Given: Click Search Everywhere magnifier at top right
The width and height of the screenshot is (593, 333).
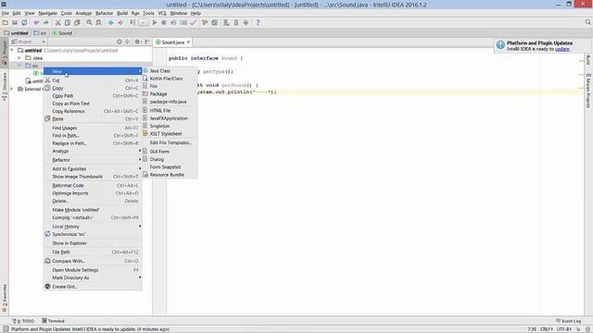Looking at the screenshot, I should 588,22.
